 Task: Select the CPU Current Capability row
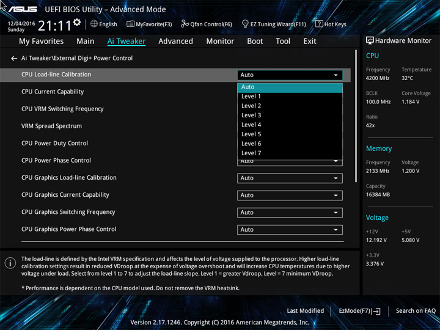click(x=53, y=92)
